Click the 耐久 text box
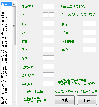This screenshot has height=107, width=99. click(48, 58)
